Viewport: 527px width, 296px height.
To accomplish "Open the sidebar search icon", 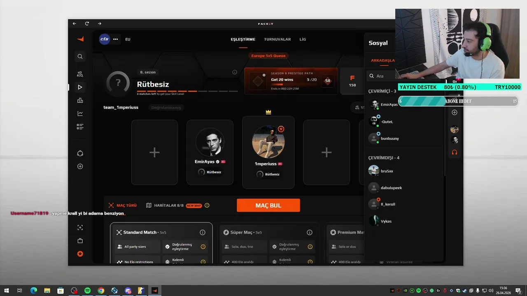I will [80, 57].
